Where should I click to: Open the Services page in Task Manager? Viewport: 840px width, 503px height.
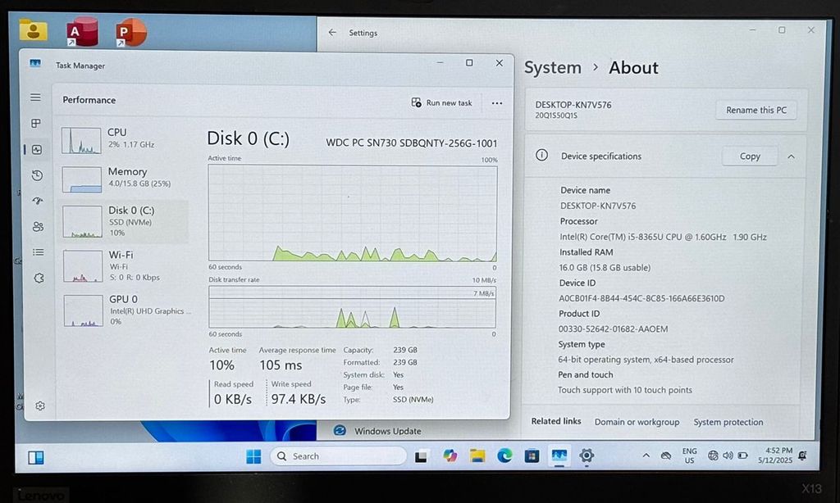[x=39, y=278]
